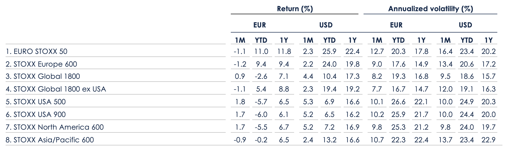Select the STOXX USA 500 row label
Screen dimensions: 506x151
click(36, 102)
